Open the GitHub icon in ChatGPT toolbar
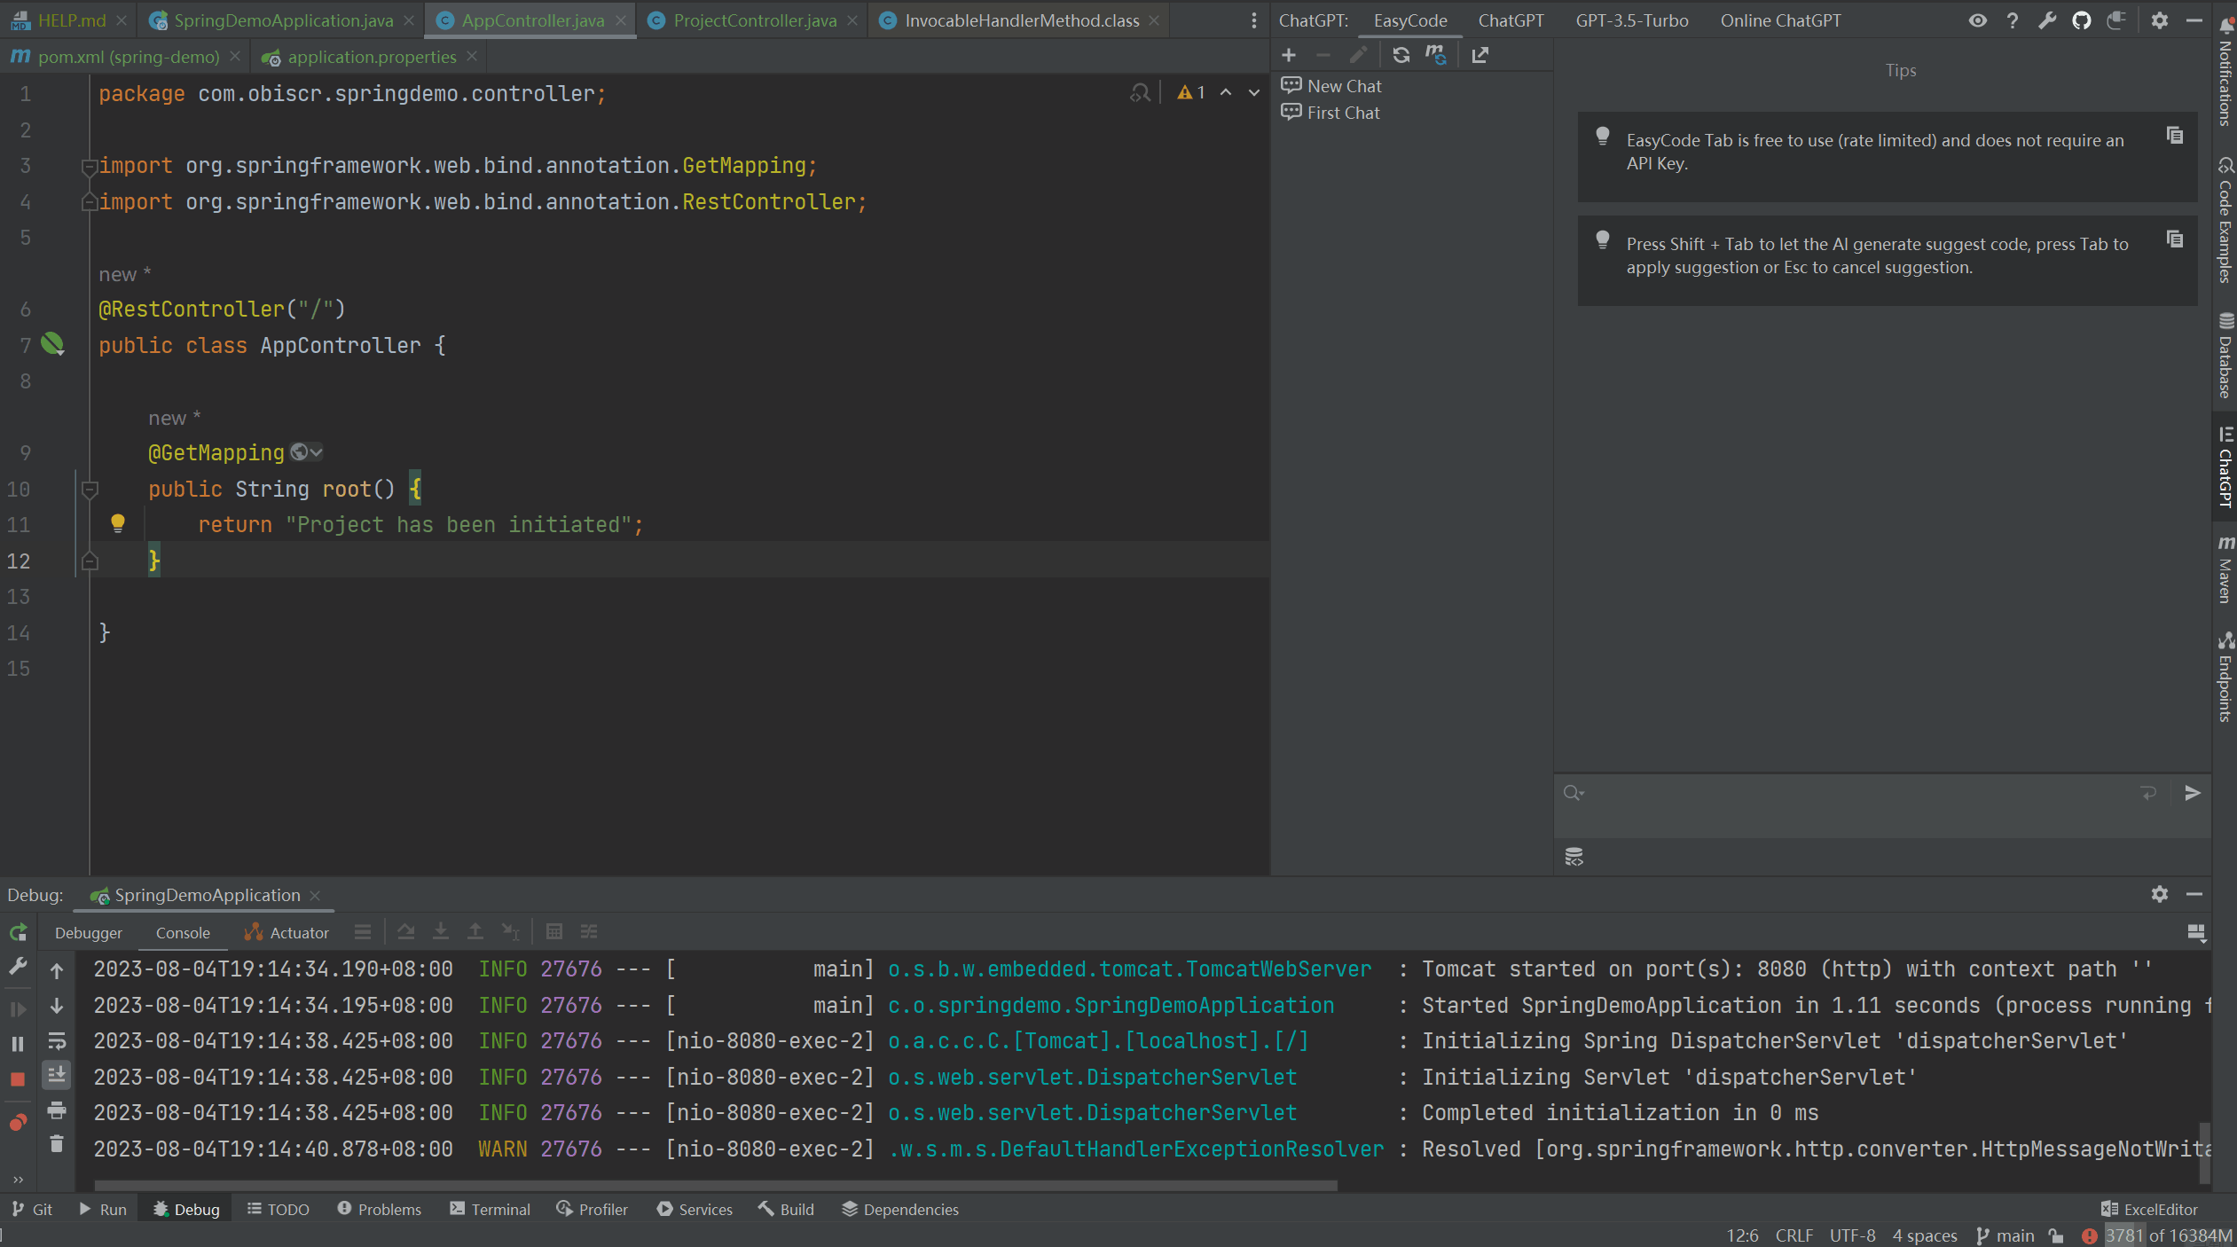Screen dimensions: 2237x1247 click(2082, 20)
